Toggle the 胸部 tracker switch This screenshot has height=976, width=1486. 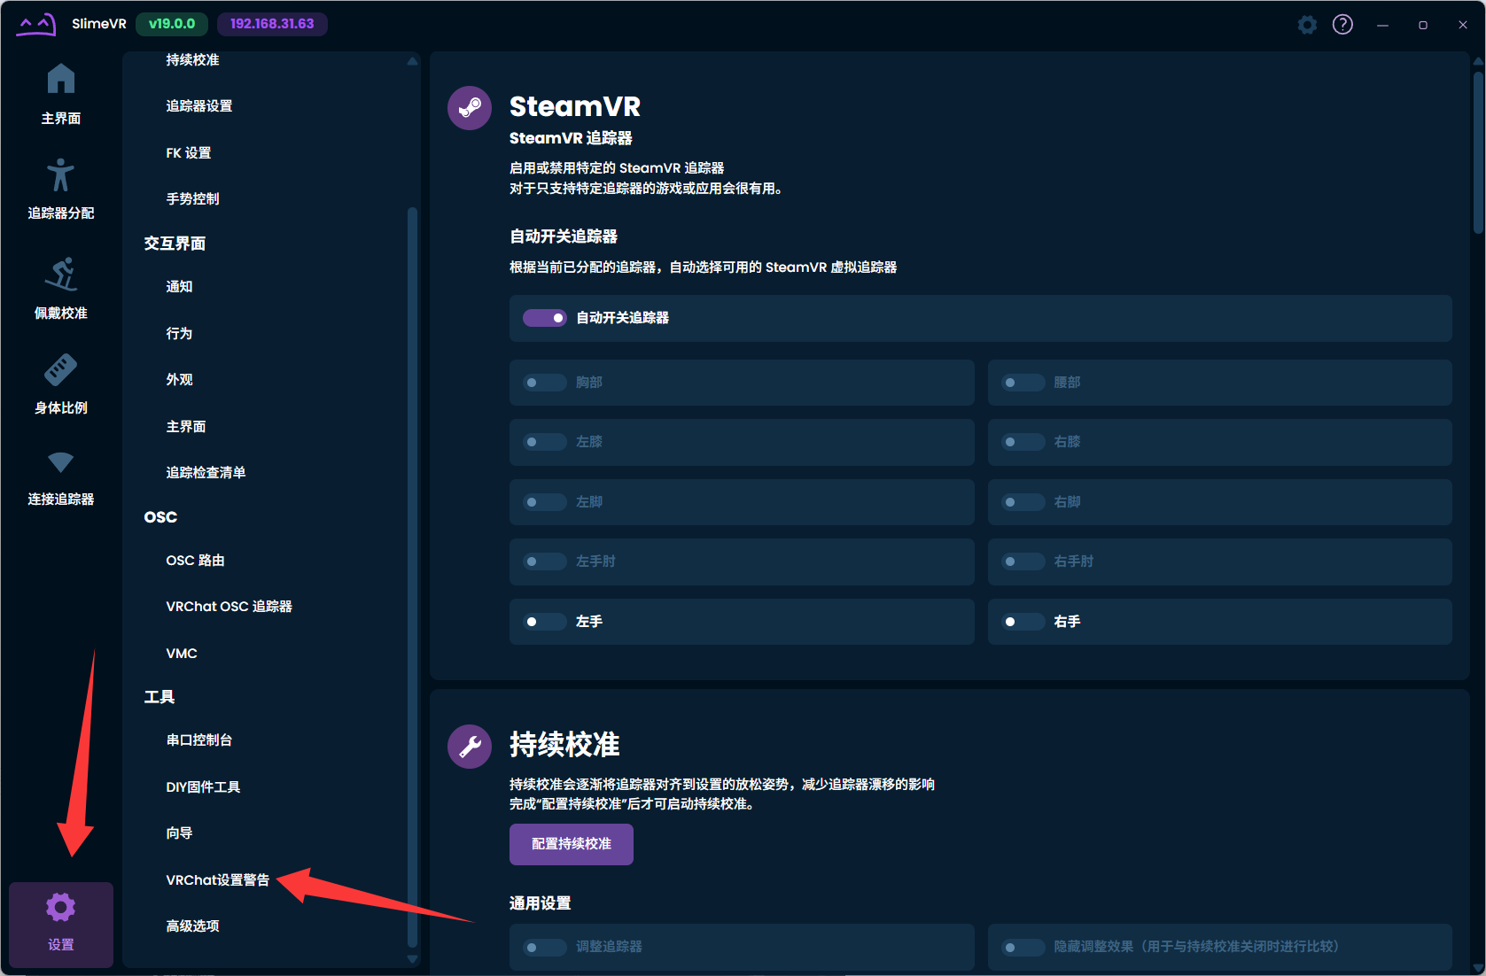pyautogui.click(x=545, y=383)
